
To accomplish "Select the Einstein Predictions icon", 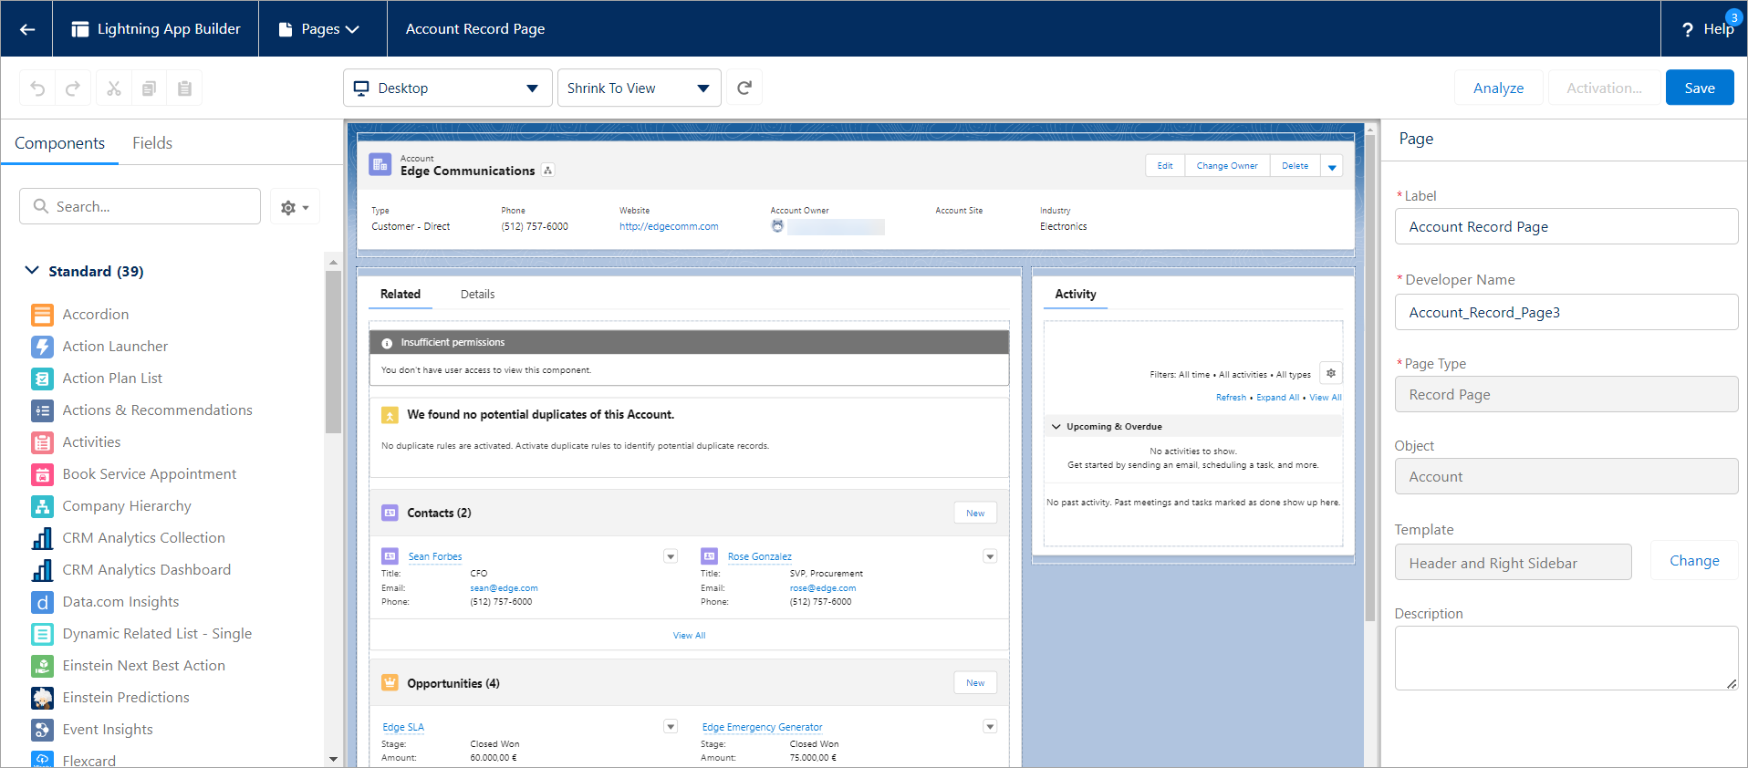I will (x=42, y=698).
